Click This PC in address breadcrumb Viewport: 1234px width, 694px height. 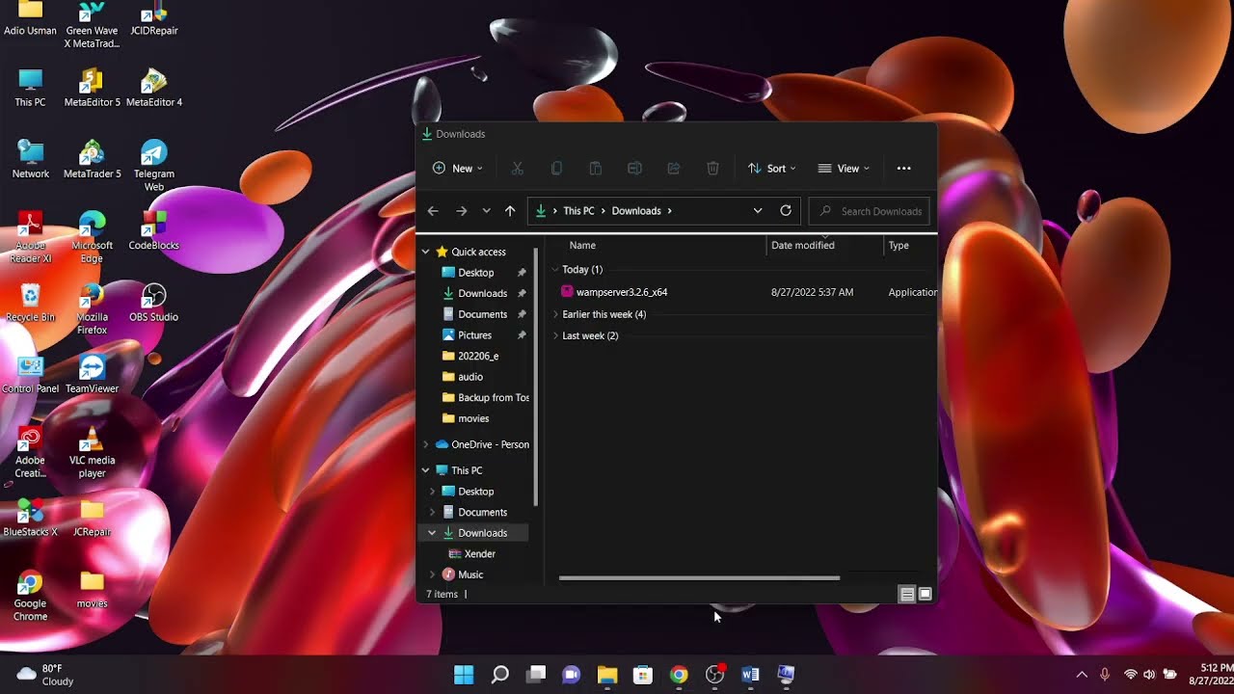[578, 211]
